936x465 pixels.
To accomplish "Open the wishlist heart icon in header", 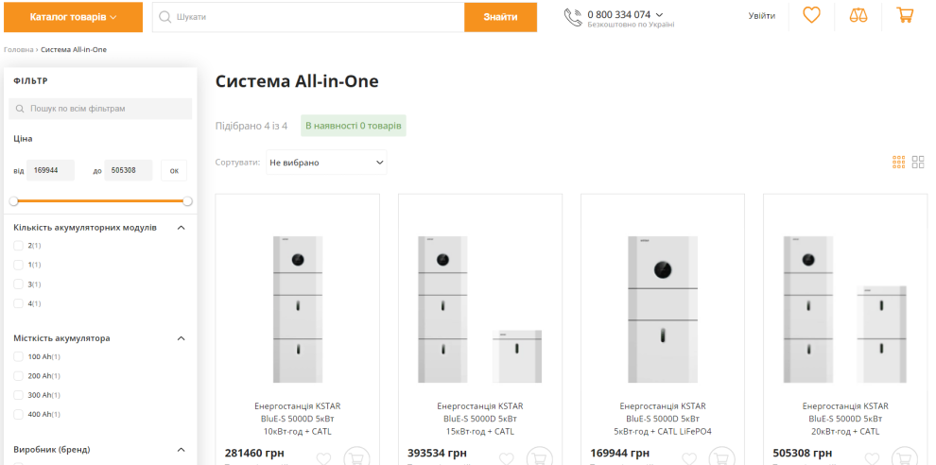I will click(x=811, y=16).
